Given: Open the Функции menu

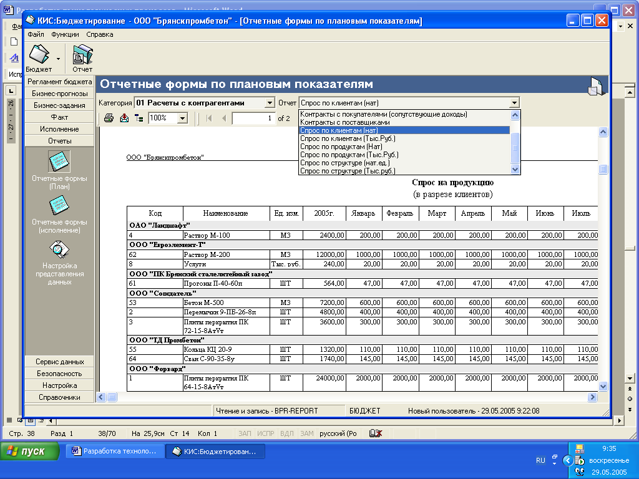Looking at the screenshot, I should pyautogui.click(x=65, y=35).
